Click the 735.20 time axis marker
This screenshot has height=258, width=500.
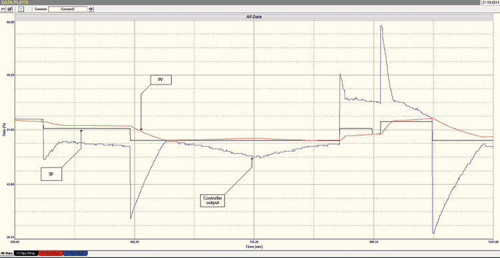click(254, 242)
